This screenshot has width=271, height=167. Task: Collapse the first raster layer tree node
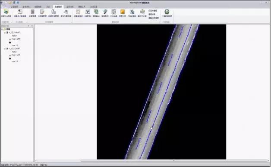click(5, 33)
